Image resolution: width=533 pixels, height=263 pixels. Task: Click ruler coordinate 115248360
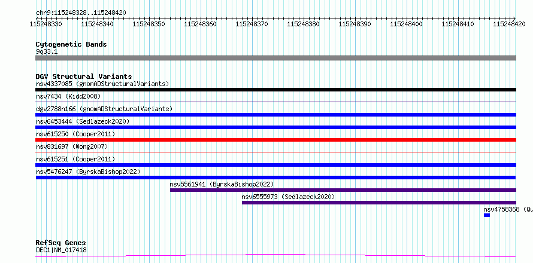pyautogui.click(x=201, y=24)
